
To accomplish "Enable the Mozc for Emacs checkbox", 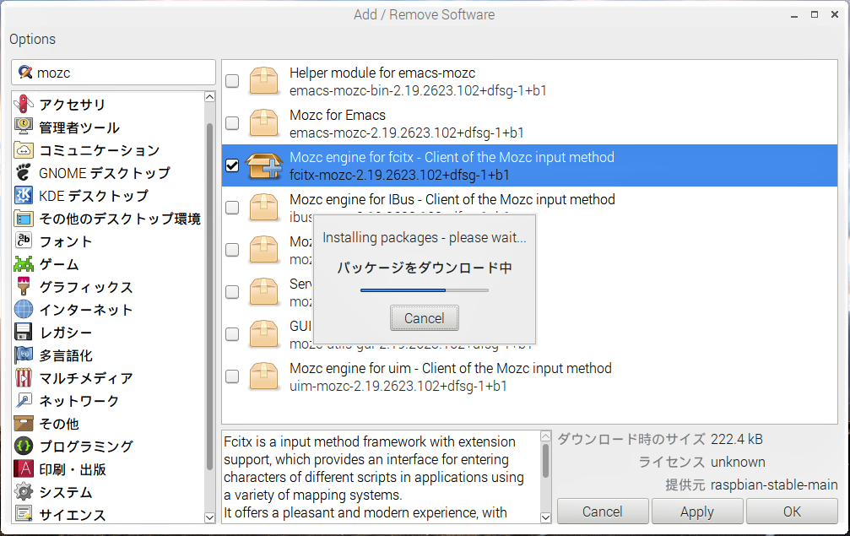I will (x=232, y=123).
